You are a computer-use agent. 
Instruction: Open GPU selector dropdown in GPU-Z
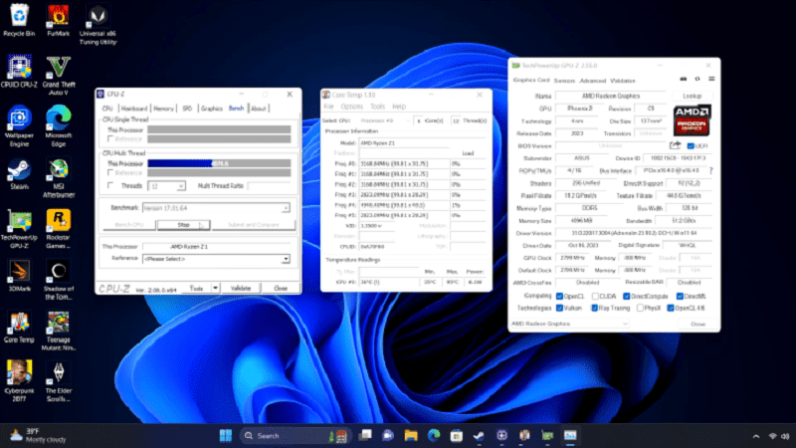pyautogui.click(x=570, y=324)
